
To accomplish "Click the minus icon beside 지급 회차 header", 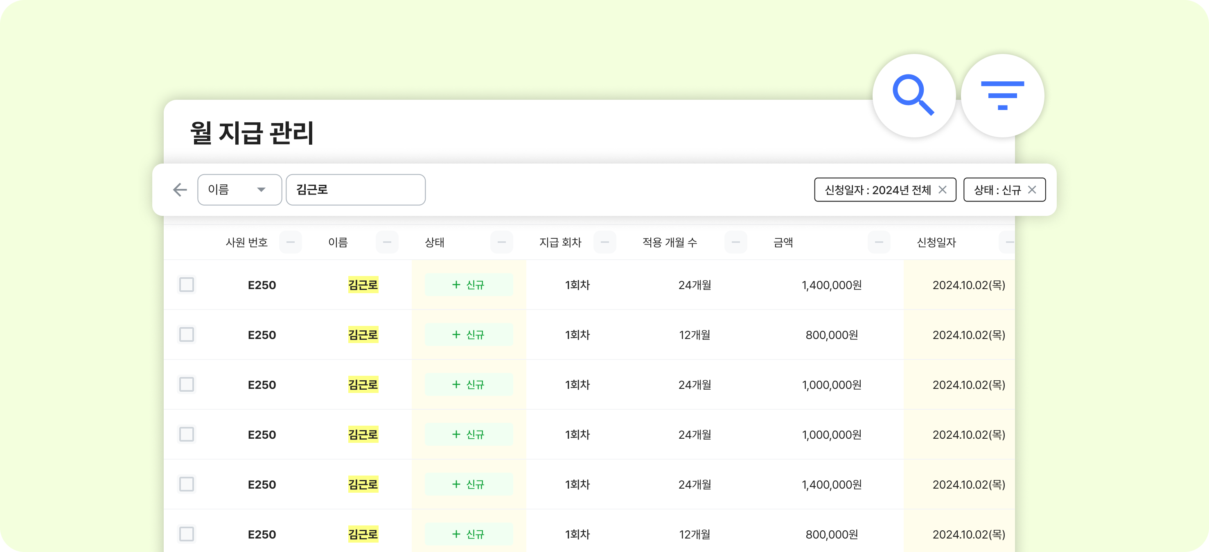I will tap(604, 242).
